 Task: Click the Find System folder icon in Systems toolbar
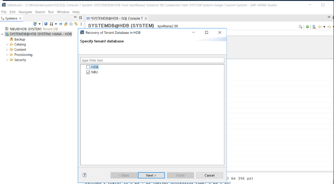[x=66, y=24]
